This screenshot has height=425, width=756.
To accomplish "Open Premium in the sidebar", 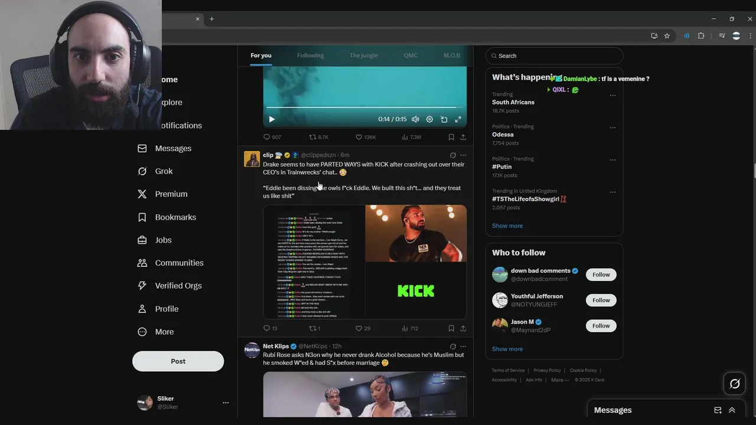I will pyautogui.click(x=162, y=194).
